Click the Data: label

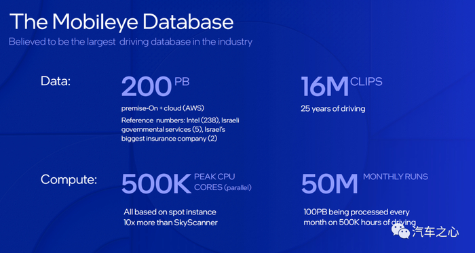tap(56, 81)
